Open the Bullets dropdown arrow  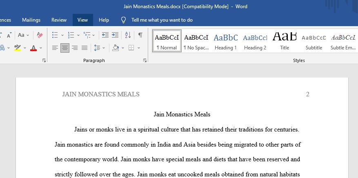[62, 35]
